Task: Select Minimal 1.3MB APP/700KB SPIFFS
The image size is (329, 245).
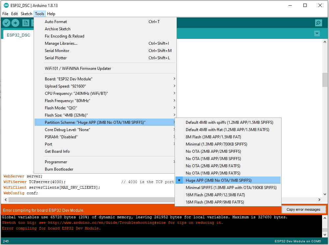Action: (x=228, y=144)
